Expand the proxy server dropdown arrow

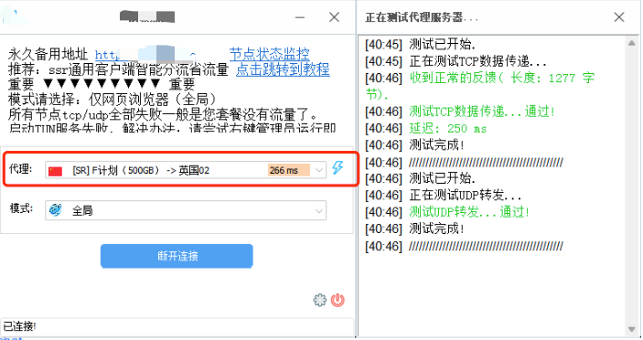click(x=319, y=170)
